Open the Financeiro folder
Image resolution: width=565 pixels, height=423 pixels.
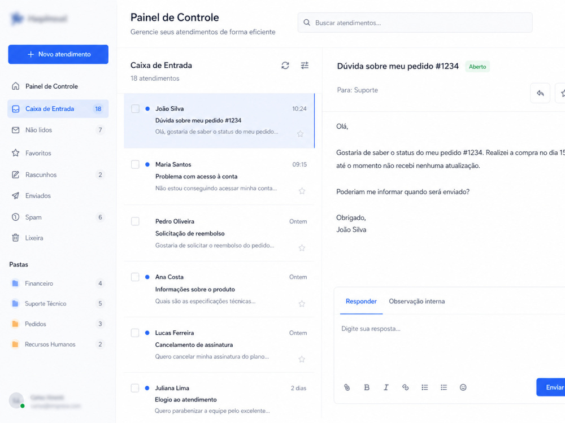pyautogui.click(x=58, y=284)
